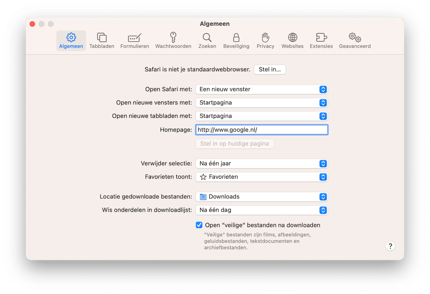The height and width of the screenshot is (294, 430).
Task: Expand the Open nieuwe tabbladen met dropdown
Action: pos(262,116)
